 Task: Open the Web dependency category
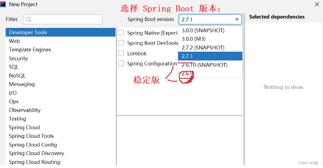tap(60, 41)
